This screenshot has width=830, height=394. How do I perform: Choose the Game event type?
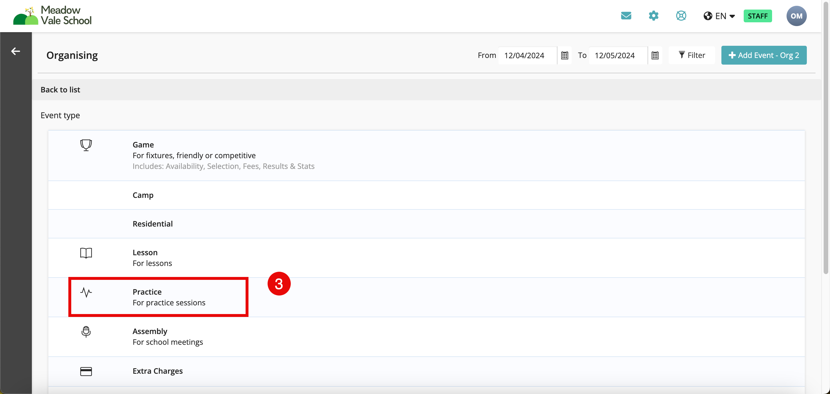tap(426, 155)
